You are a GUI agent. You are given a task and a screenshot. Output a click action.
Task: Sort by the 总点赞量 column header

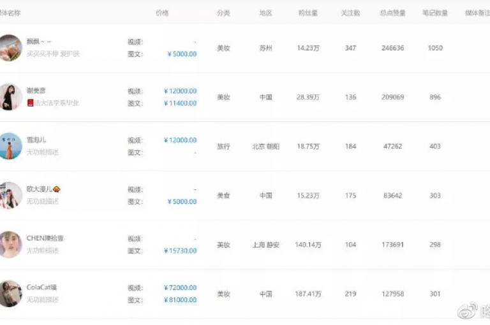pos(392,13)
